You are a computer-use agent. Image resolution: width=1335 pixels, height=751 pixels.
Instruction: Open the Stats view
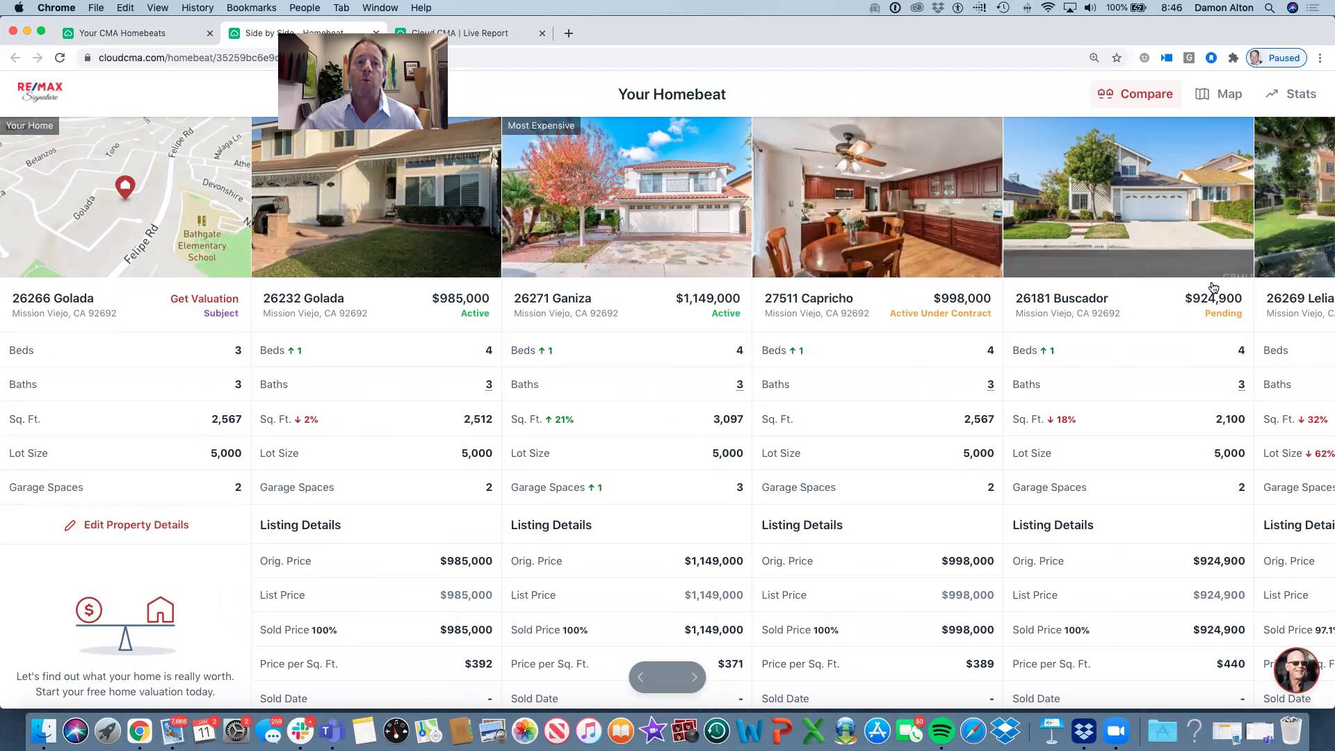[1290, 94]
